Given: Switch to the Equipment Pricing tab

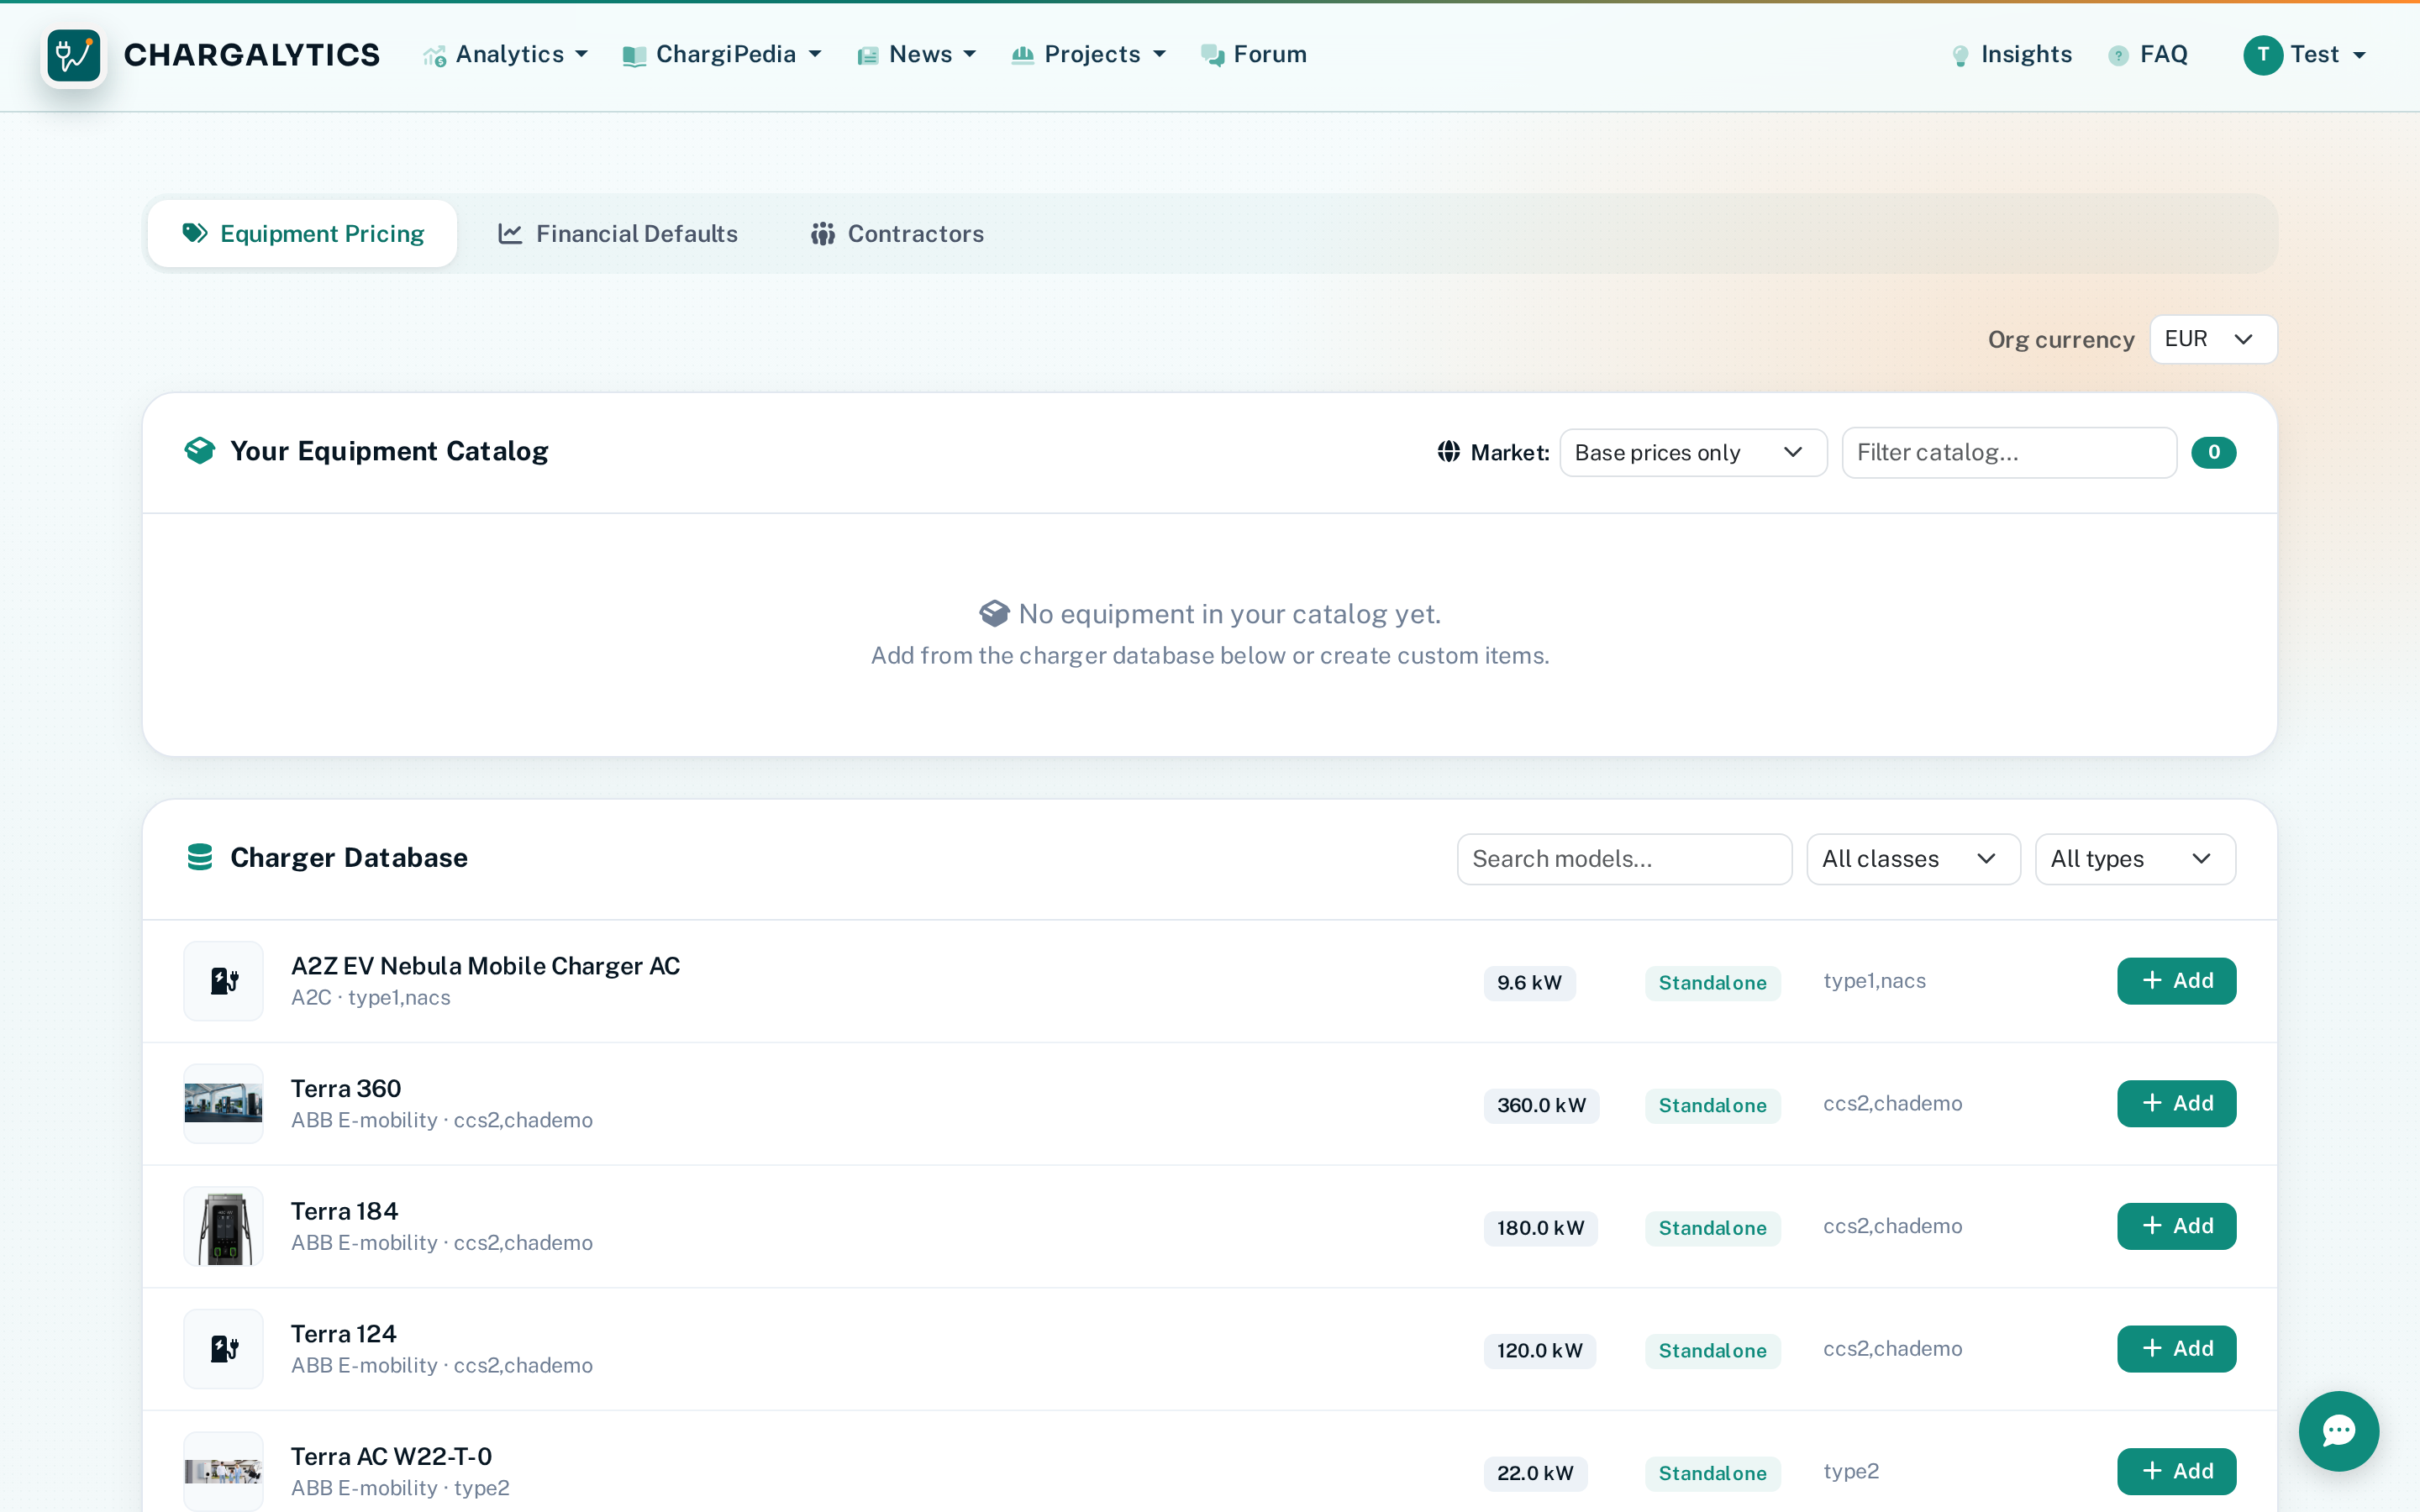Looking at the screenshot, I should 302,233.
